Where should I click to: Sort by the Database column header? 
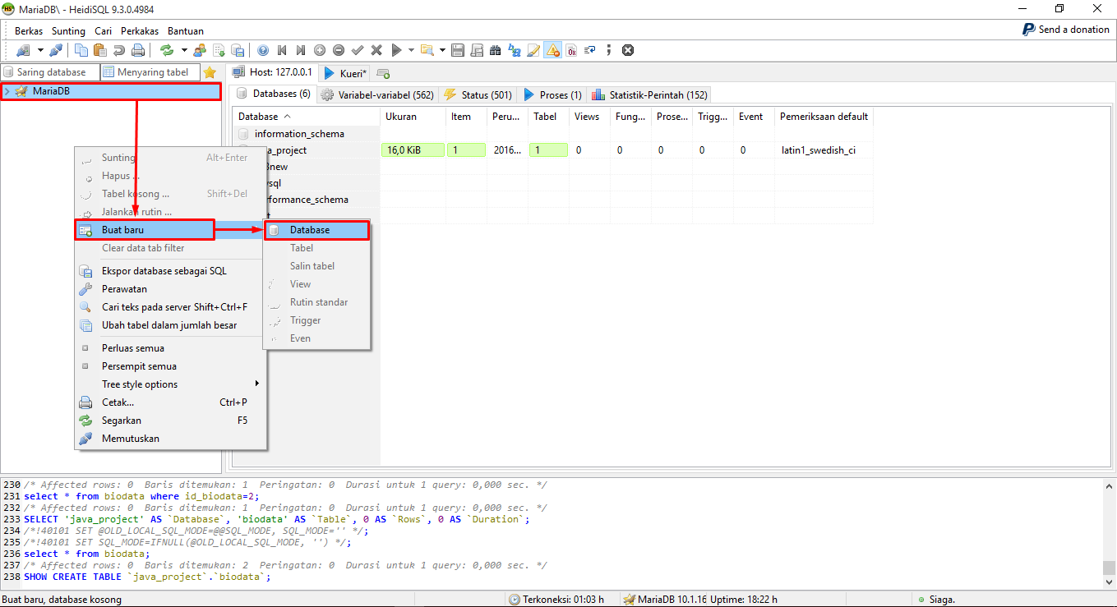(306, 117)
